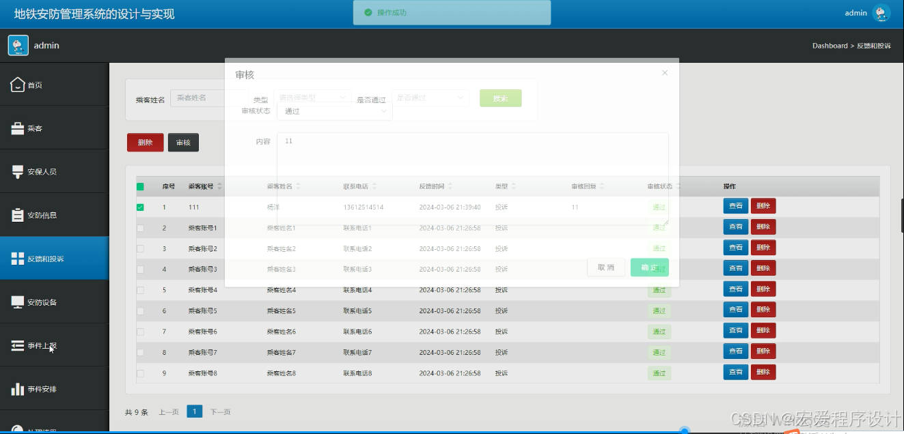Open 安防信息 menu item
This screenshot has width=904, height=434.
click(x=55, y=215)
